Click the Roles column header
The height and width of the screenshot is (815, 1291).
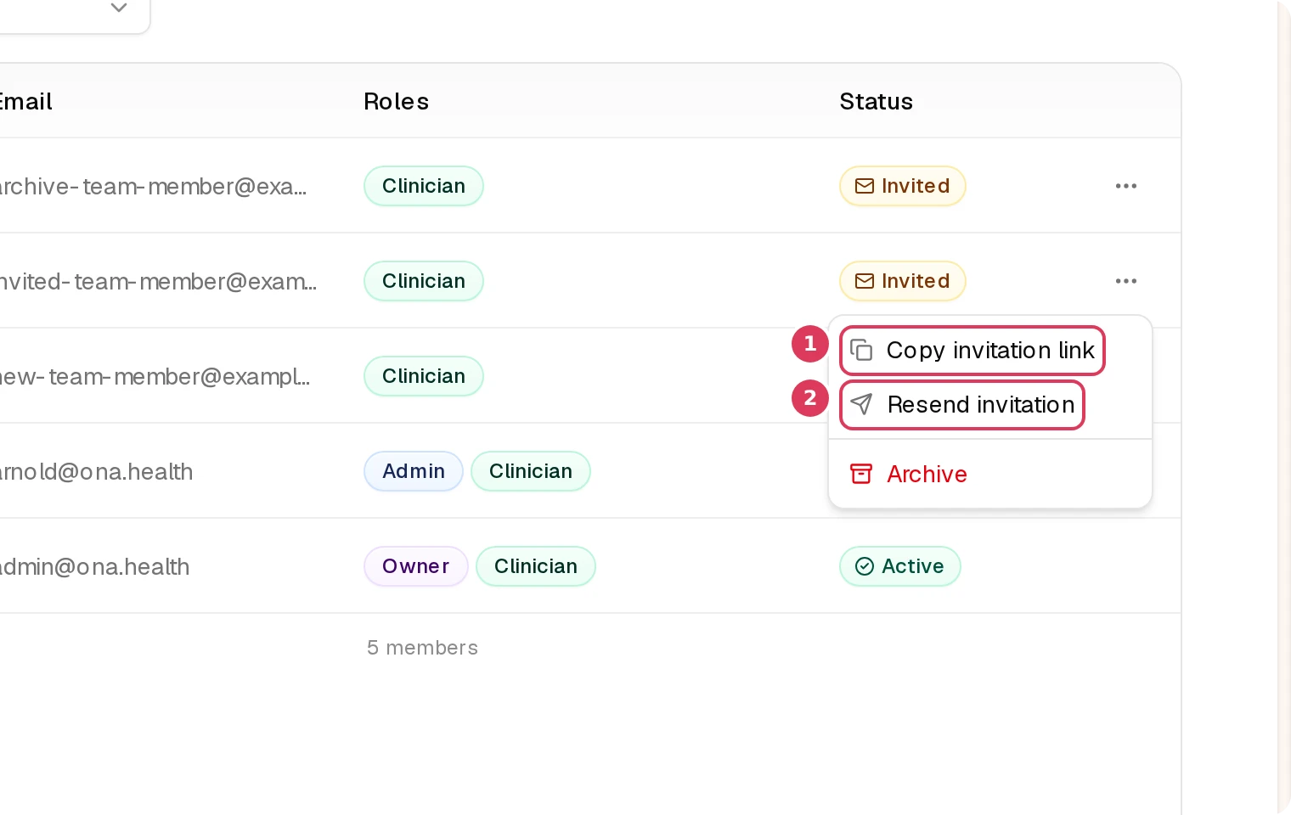396,102
